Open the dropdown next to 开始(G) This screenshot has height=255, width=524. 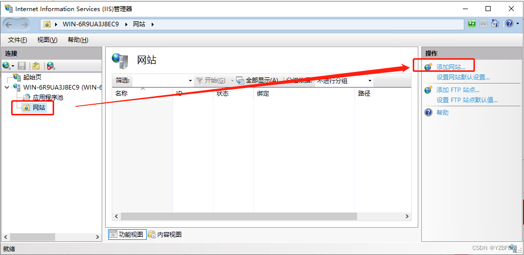(233, 80)
